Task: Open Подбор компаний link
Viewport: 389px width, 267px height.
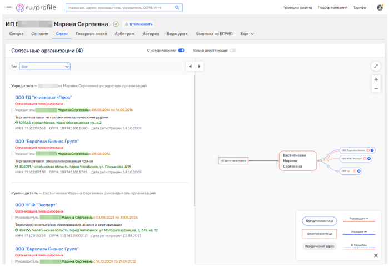Action: click(x=332, y=8)
